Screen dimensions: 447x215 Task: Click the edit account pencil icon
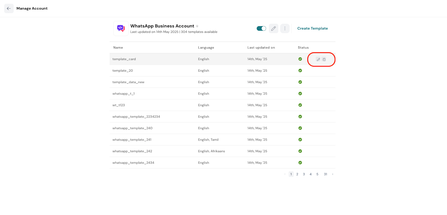(274, 28)
